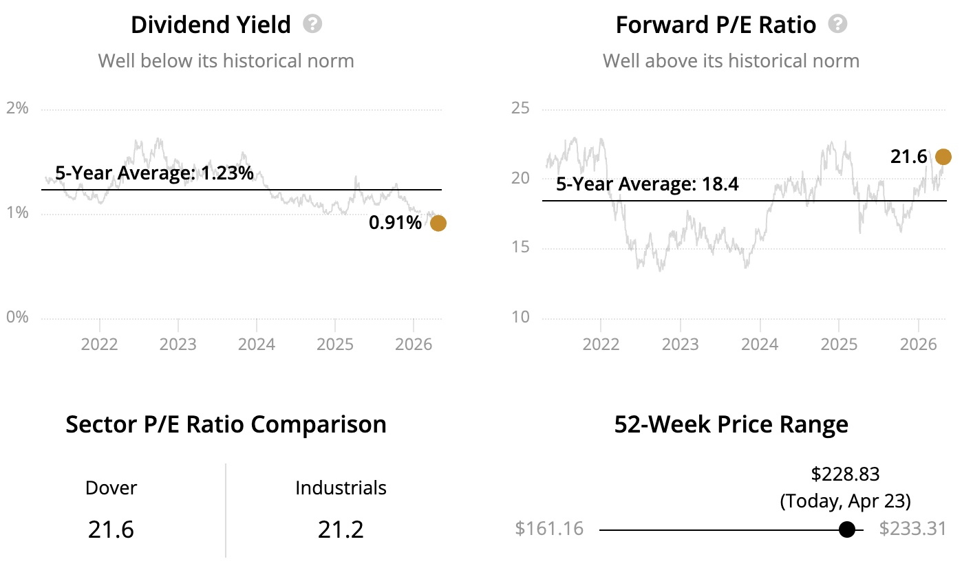Screen dimensions: 973x579
Task: Click "Well below its historical norm" subtitle
Action: pyautogui.click(x=226, y=61)
